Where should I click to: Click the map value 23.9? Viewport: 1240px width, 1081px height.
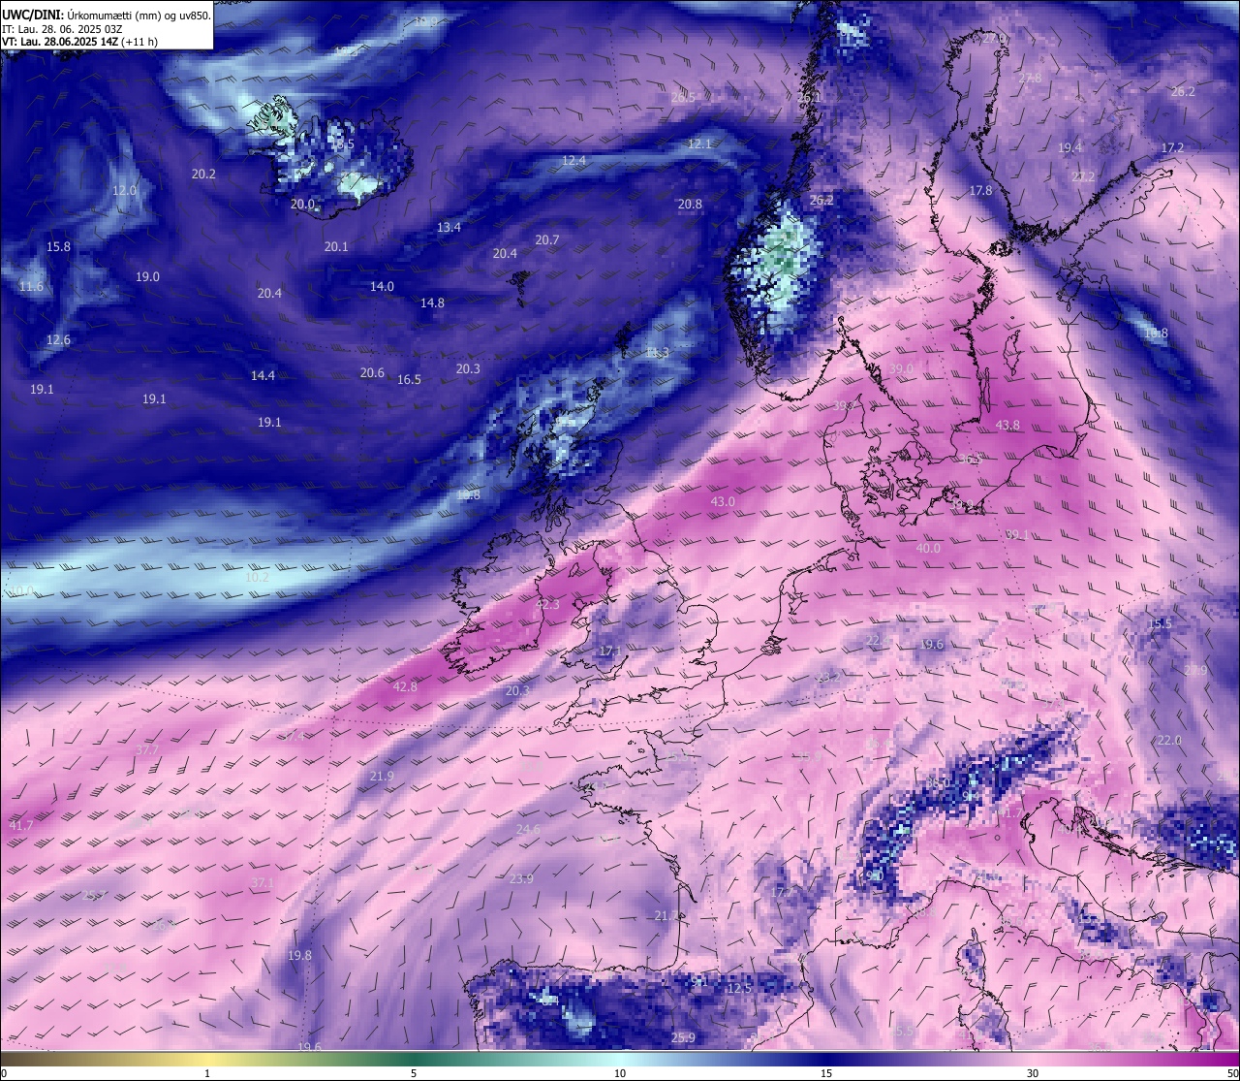521,879
